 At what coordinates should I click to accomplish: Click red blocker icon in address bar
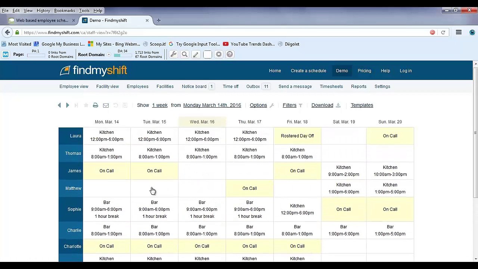click(432, 33)
